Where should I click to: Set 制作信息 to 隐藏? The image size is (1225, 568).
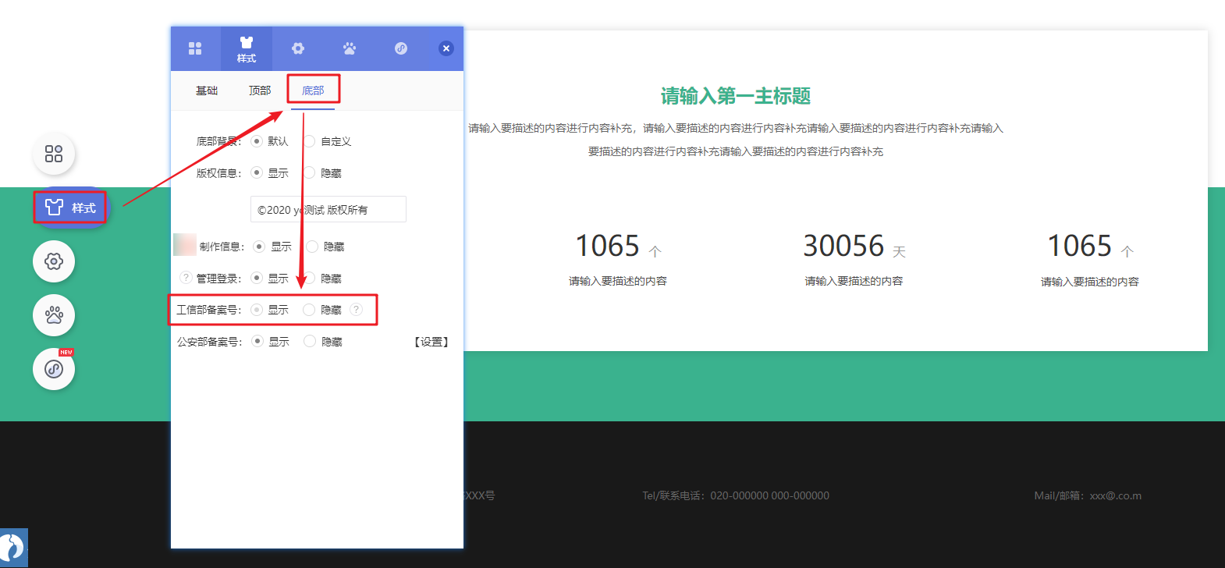[x=313, y=247]
